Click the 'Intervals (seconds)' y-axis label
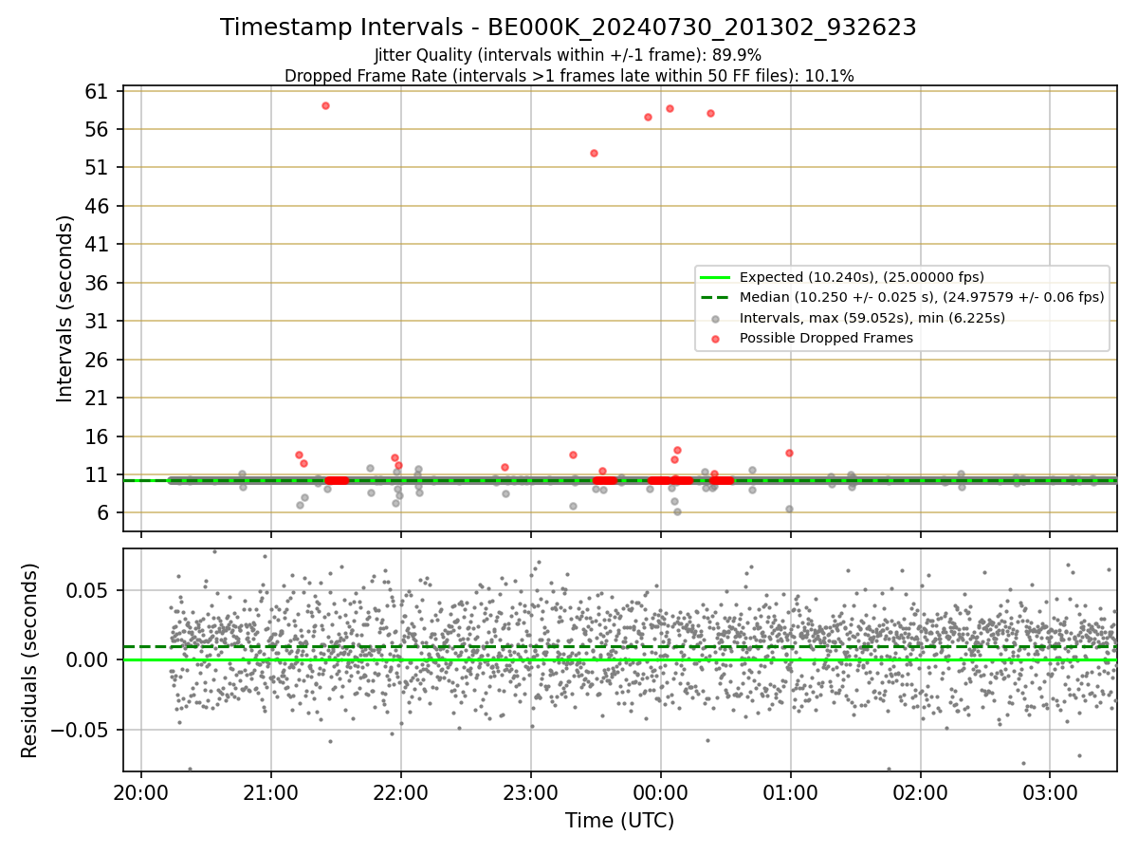Viewport: 1138px width, 854px height. (64, 308)
